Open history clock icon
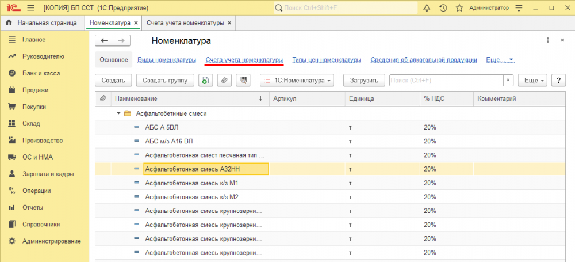The image size is (575, 262). (x=443, y=7)
